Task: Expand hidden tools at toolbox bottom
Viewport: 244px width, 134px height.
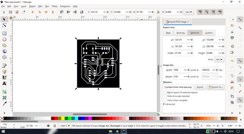Action: 4,113
